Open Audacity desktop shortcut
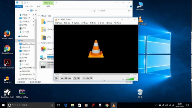 click(x=7, y=79)
